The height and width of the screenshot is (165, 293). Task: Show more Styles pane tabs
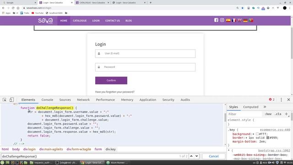(x=265, y=107)
